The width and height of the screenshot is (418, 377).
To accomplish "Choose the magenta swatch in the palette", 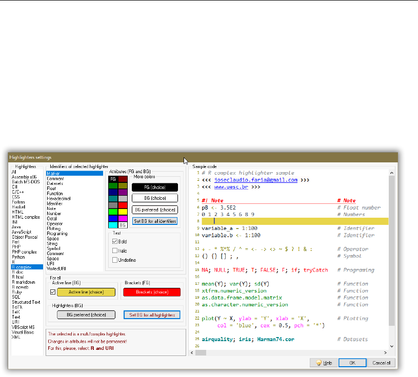I will [x=122, y=218].
